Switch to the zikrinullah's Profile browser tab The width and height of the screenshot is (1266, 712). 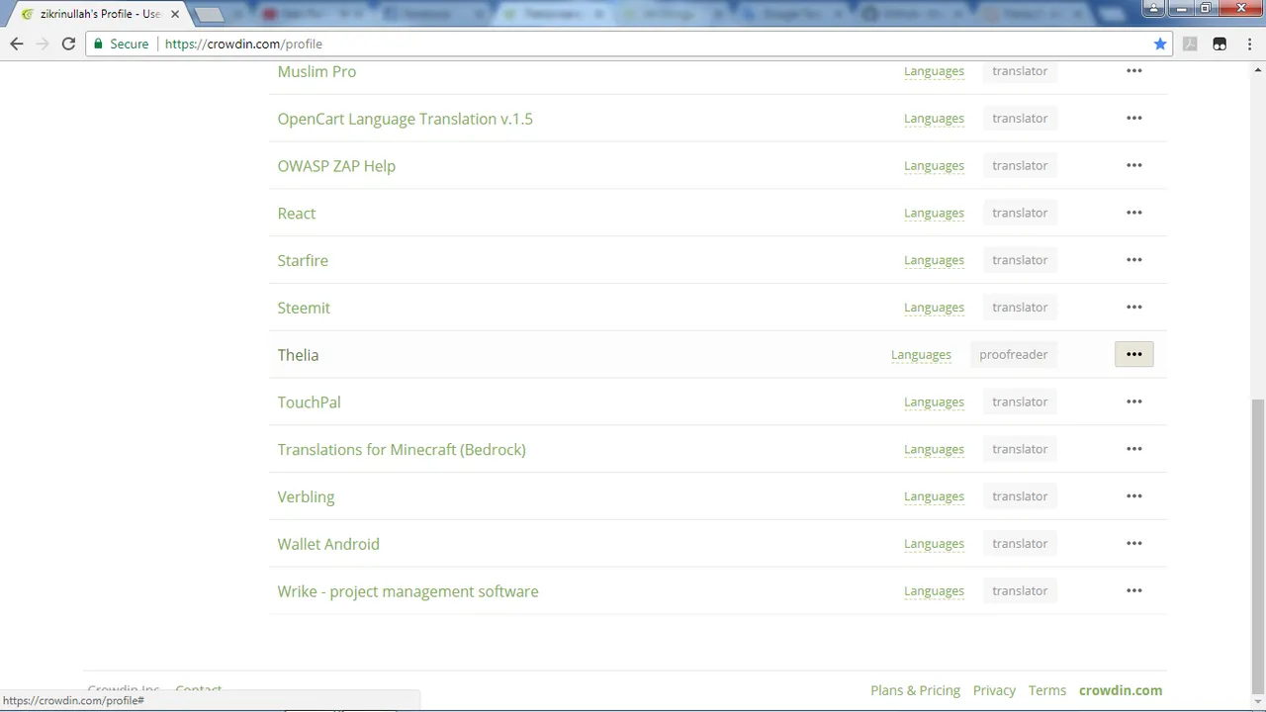click(x=99, y=15)
